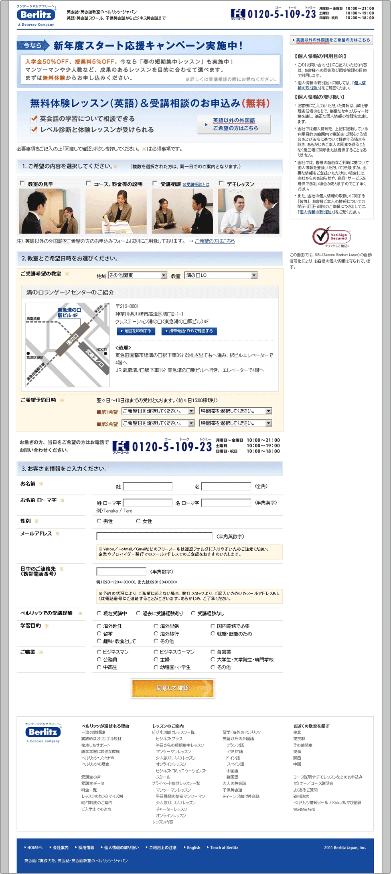This screenshot has height=874, width=391.
Task: Click the 姓 name input field
Action: coord(148,487)
